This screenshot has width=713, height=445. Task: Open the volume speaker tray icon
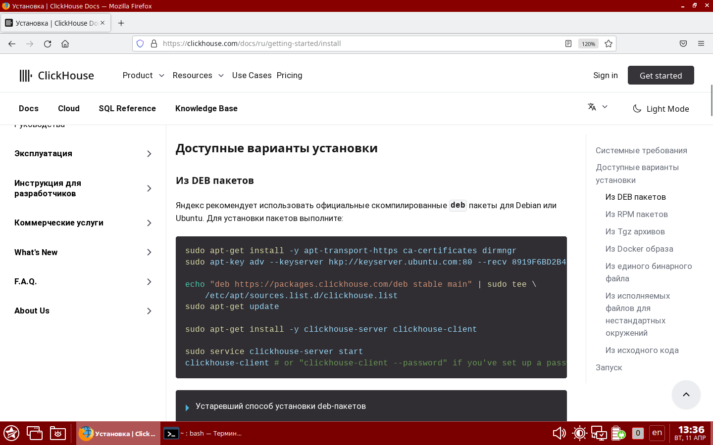[559, 433]
